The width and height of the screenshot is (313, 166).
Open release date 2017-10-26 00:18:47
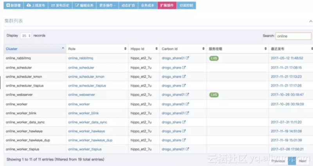(x=287, y=95)
